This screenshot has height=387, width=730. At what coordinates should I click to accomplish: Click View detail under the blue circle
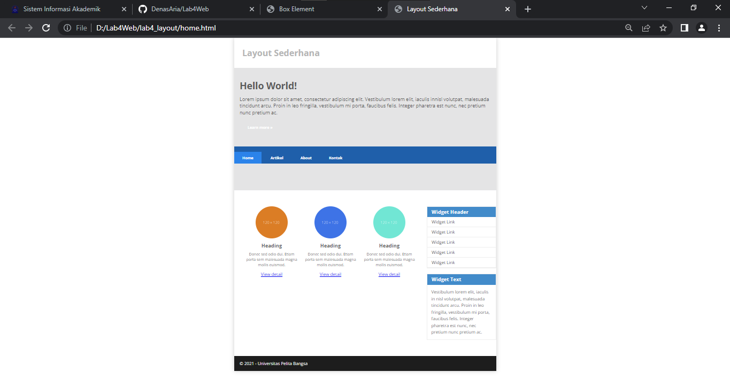pos(331,274)
